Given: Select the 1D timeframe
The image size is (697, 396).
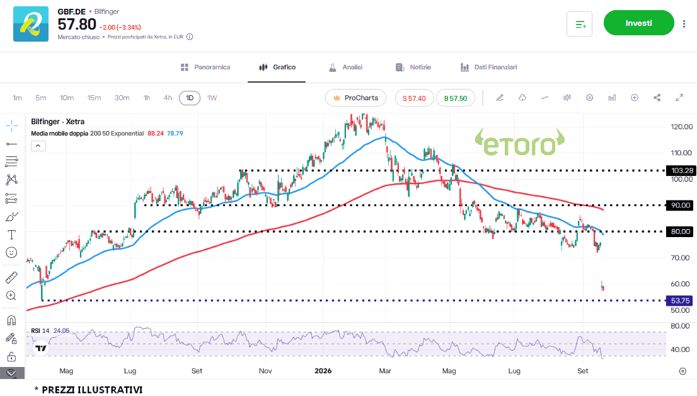Looking at the screenshot, I should [190, 98].
